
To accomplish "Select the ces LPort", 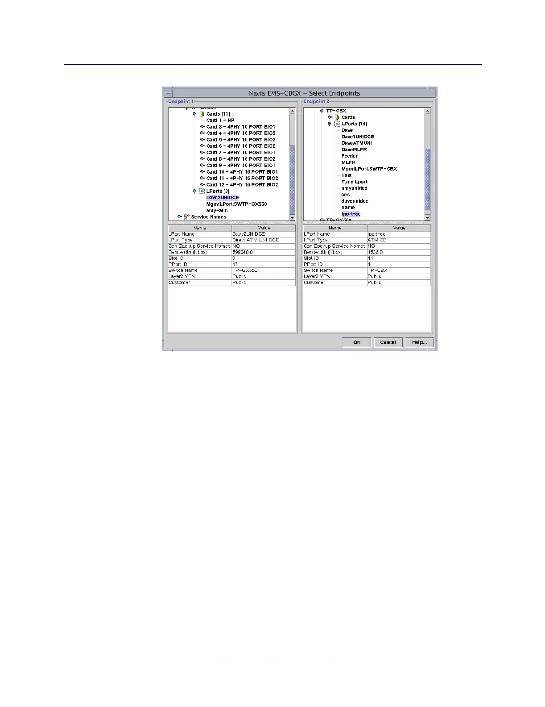I will (346, 195).
